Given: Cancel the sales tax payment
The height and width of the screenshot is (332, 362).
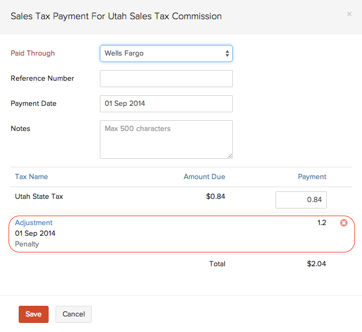Looking at the screenshot, I should point(74,314).
